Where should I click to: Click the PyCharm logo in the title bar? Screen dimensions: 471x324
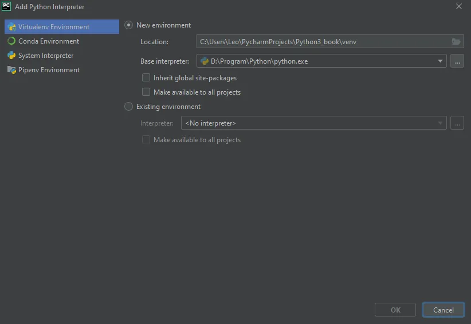pos(7,6)
